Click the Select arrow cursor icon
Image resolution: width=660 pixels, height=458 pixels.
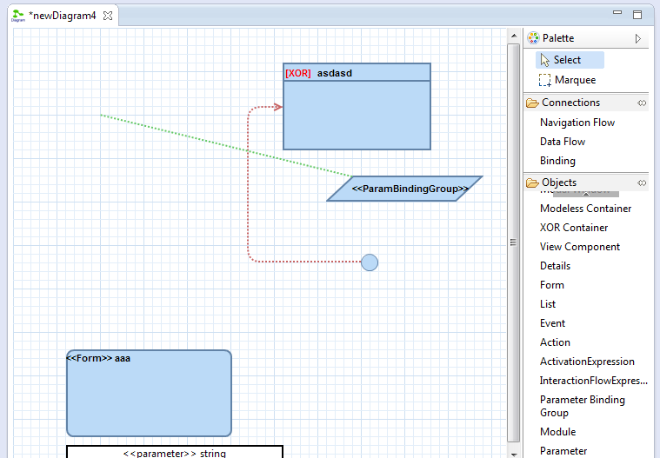(x=544, y=60)
